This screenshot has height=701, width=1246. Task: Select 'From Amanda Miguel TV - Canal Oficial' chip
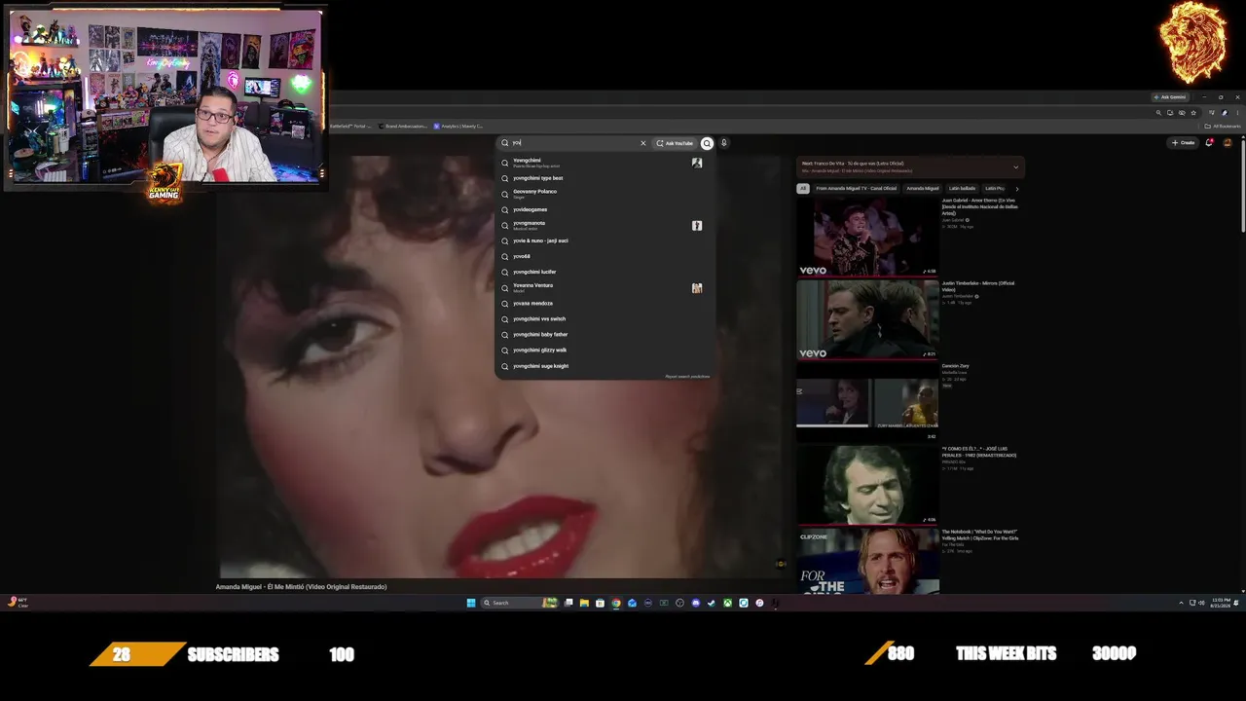[x=856, y=188]
